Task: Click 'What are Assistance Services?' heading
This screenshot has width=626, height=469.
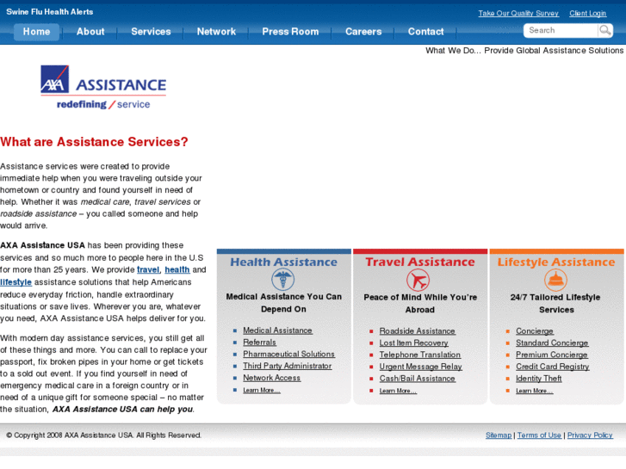Action: point(94,142)
